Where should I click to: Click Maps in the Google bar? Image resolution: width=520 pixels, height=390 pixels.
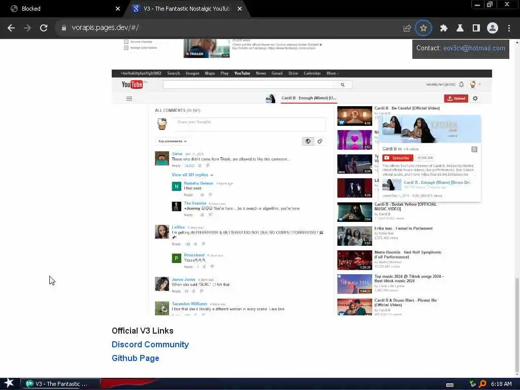tap(210, 73)
